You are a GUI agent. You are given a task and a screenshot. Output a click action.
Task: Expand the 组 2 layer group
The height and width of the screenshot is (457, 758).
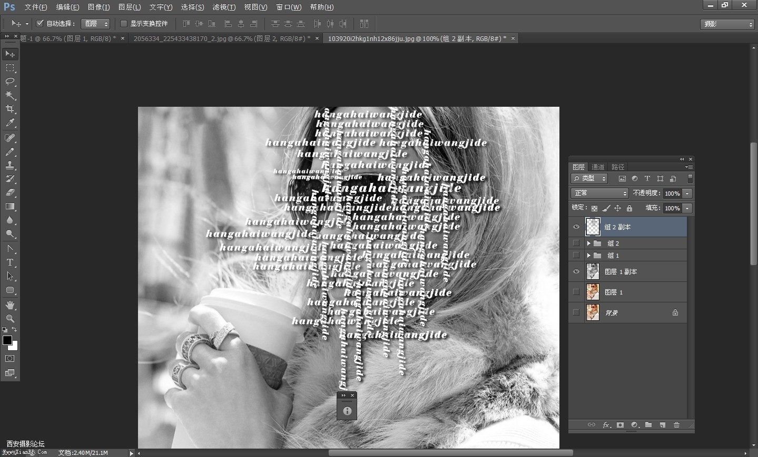pos(588,243)
